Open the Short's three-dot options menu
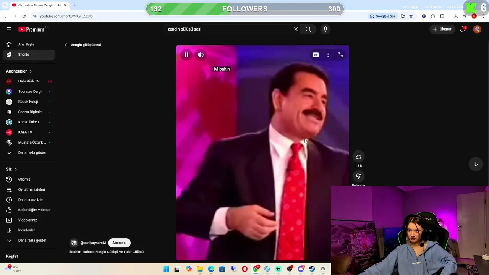The height and width of the screenshot is (275, 489). pos(328,55)
